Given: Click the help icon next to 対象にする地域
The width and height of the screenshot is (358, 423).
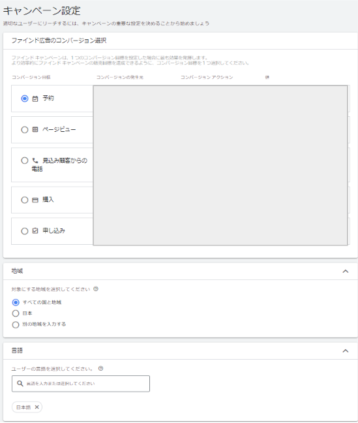Looking at the screenshot, I should click(x=96, y=289).
